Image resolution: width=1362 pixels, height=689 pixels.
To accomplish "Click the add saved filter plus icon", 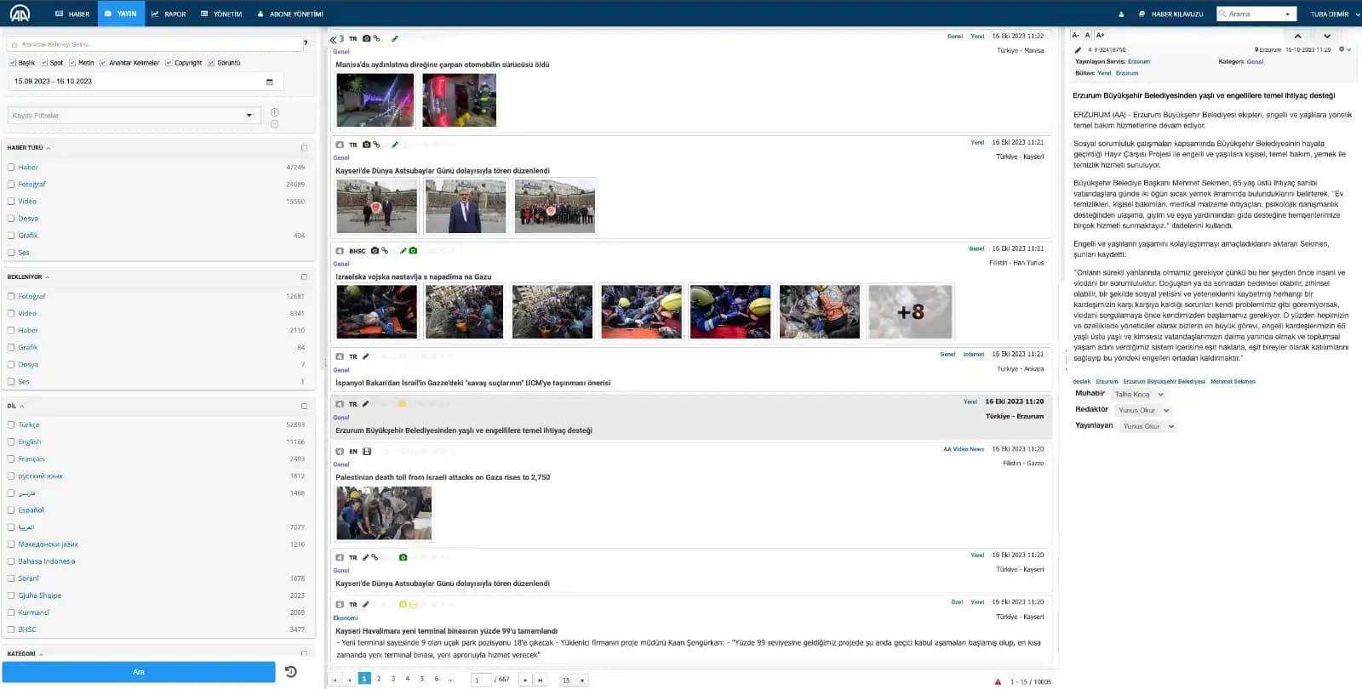I will 274,112.
